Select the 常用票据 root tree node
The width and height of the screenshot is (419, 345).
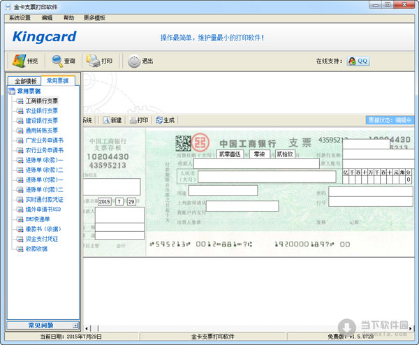click(29, 91)
